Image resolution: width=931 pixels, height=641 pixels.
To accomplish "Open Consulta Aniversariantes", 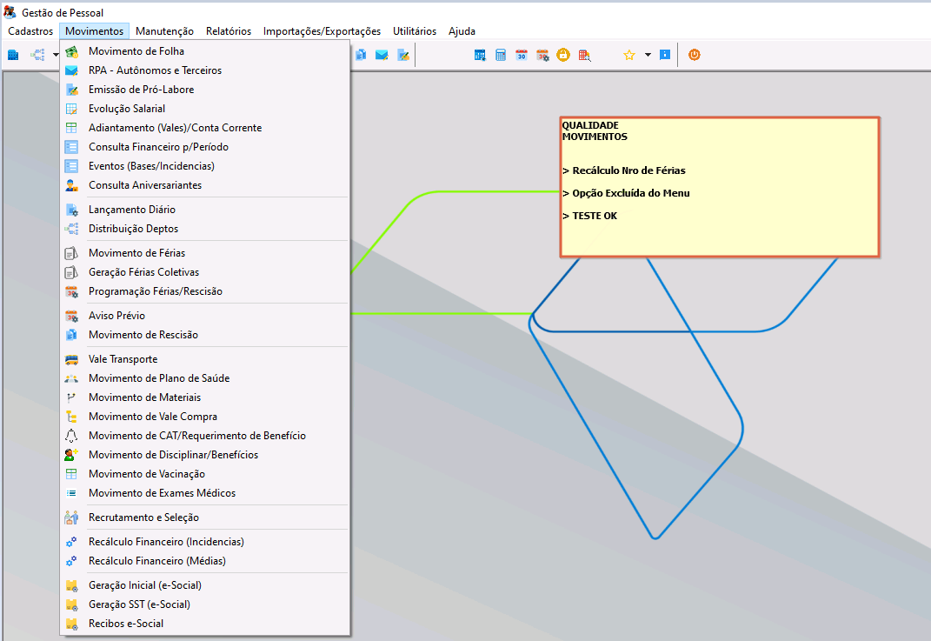I will point(205,184).
